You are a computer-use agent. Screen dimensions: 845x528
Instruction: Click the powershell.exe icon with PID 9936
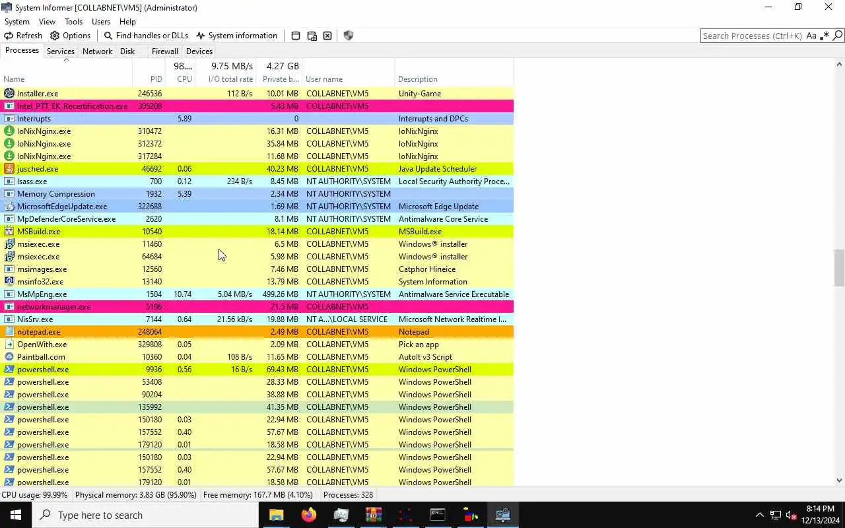click(9, 370)
